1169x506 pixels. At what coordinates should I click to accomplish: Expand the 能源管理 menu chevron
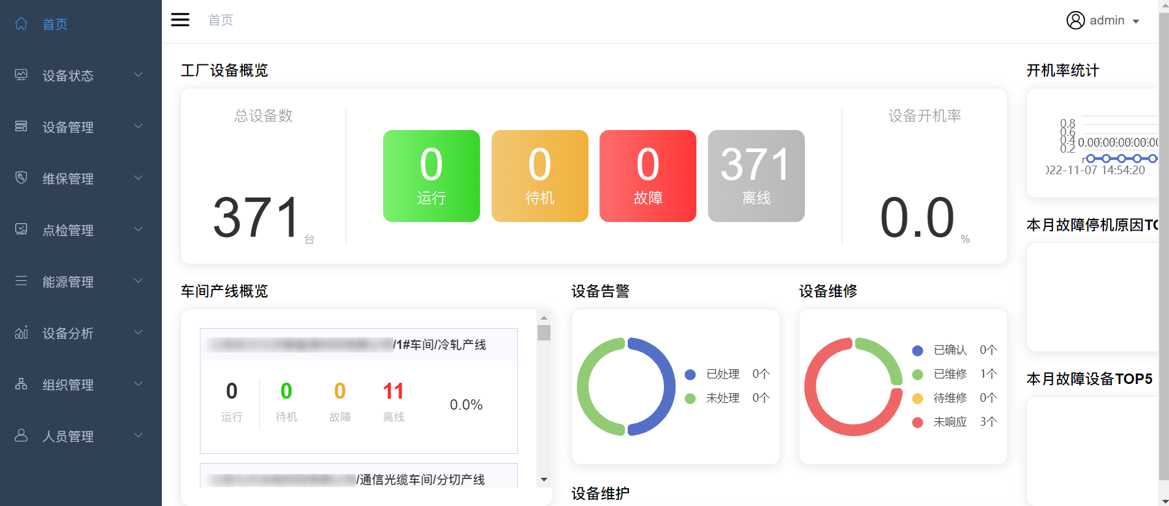pos(139,281)
